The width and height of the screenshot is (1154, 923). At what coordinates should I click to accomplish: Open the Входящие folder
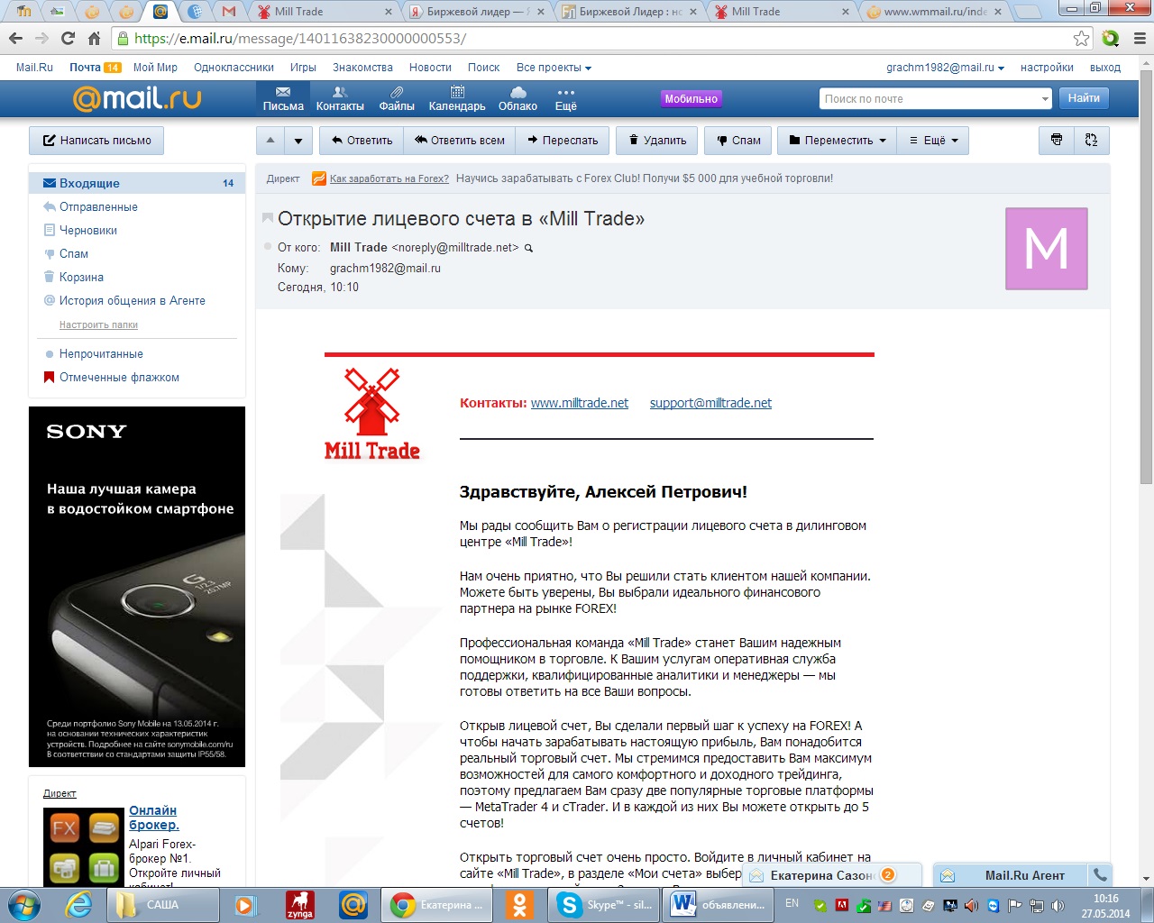pyautogui.click(x=137, y=183)
